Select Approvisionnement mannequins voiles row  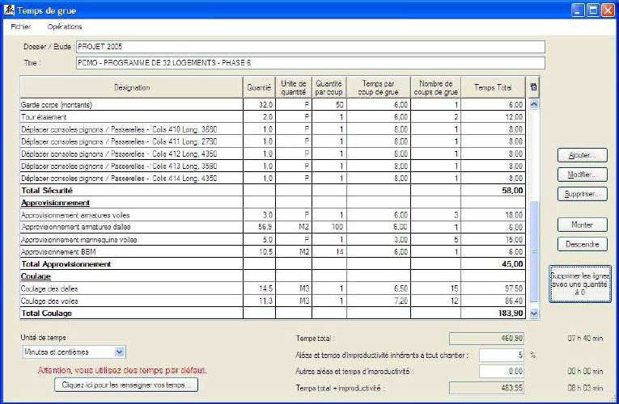tap(273, 240)
